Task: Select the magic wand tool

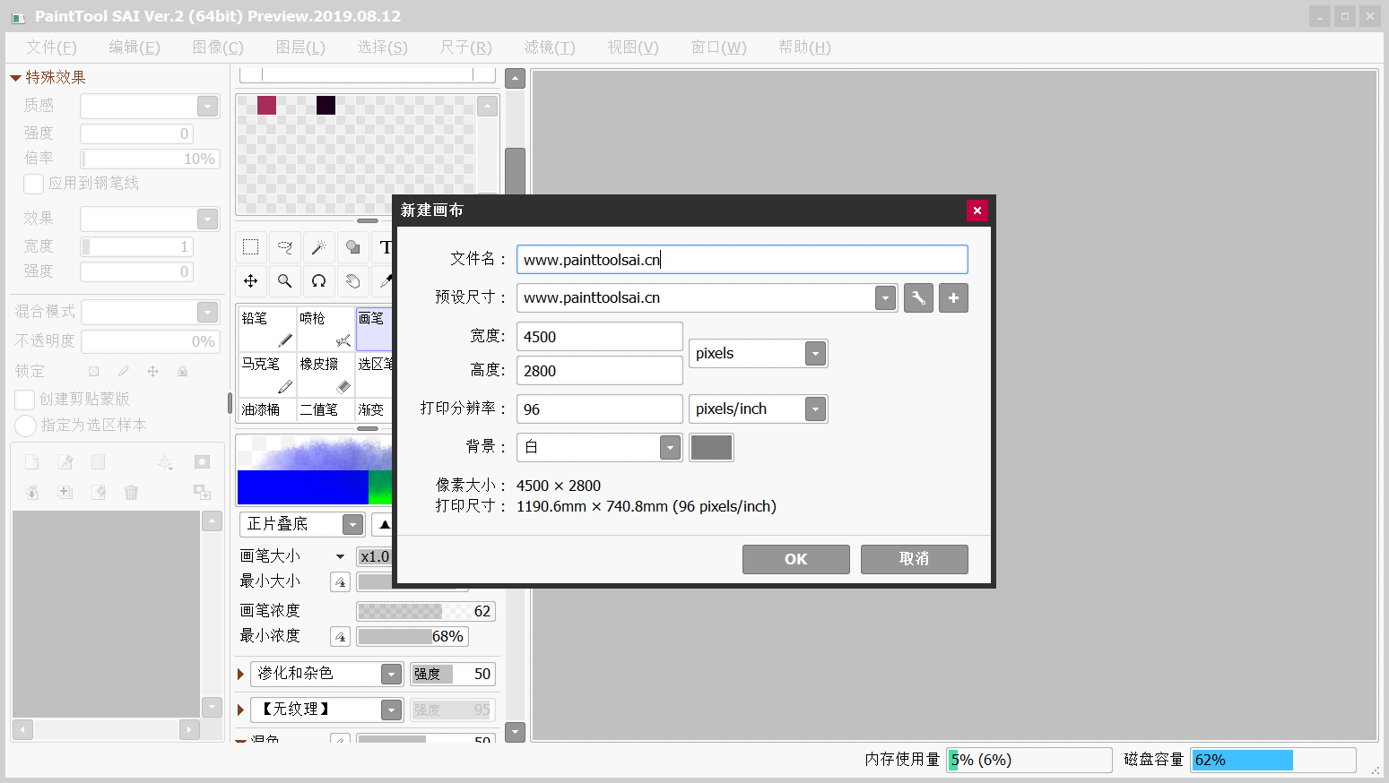Action: (x=319, y=247)
